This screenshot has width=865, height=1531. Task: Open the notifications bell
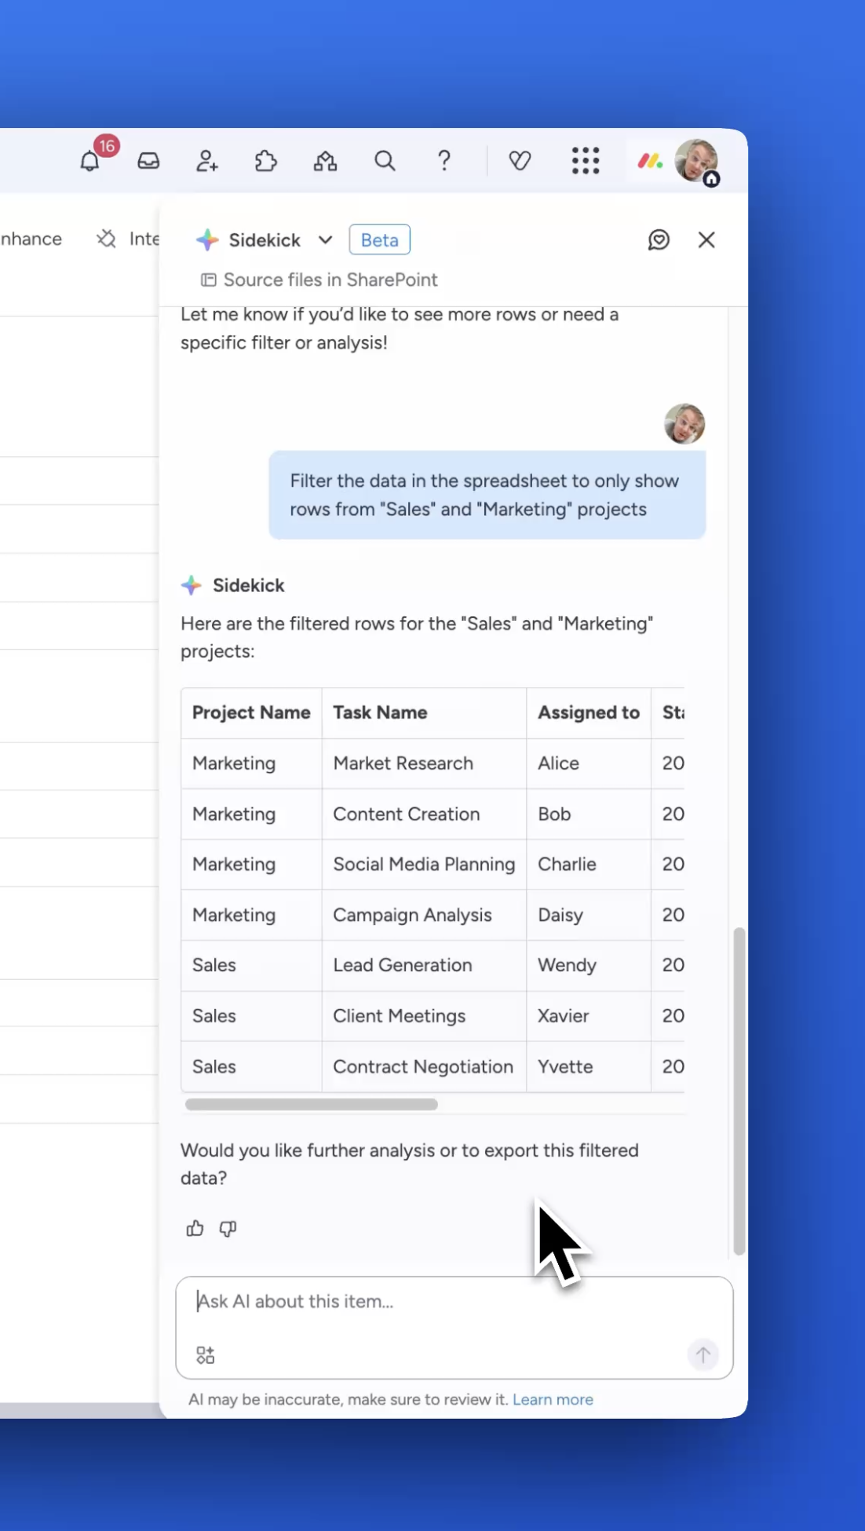pos(90,161)
